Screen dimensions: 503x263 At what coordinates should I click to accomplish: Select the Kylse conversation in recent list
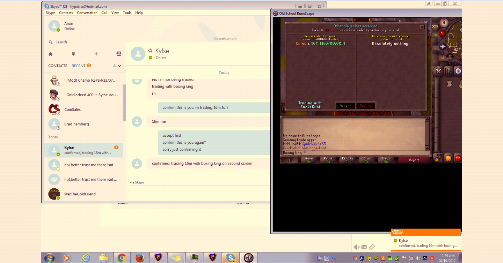click(83, 150)
